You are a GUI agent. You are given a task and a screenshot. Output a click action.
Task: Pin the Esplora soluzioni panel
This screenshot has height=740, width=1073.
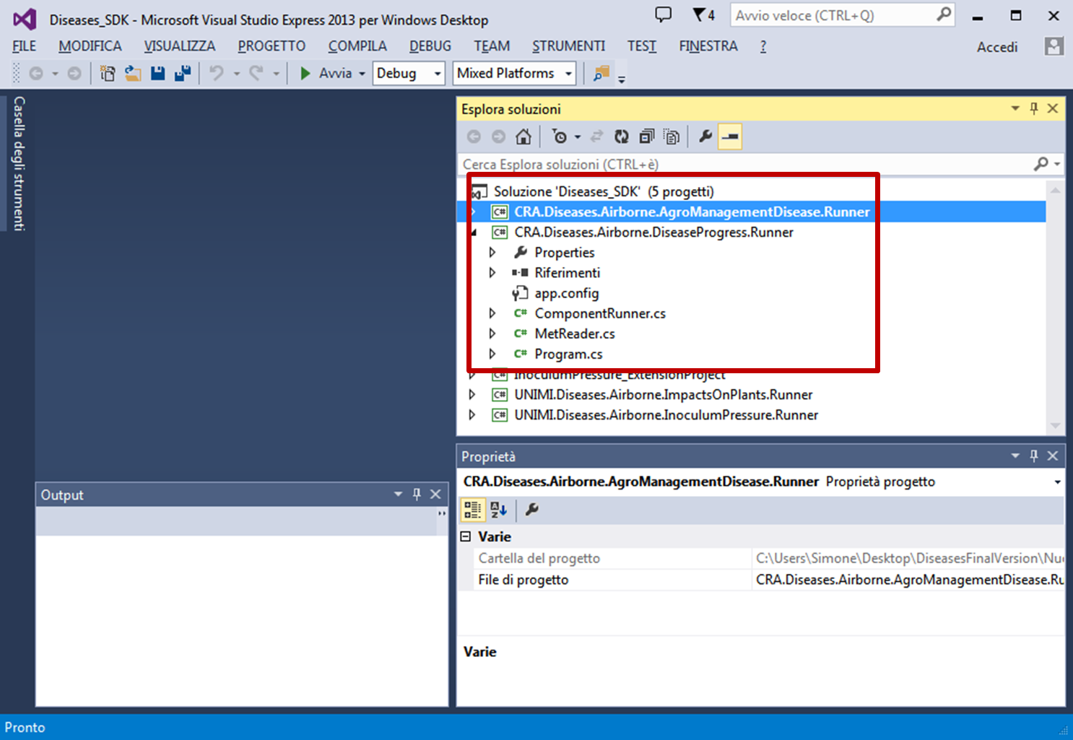tap(1034, 108)
